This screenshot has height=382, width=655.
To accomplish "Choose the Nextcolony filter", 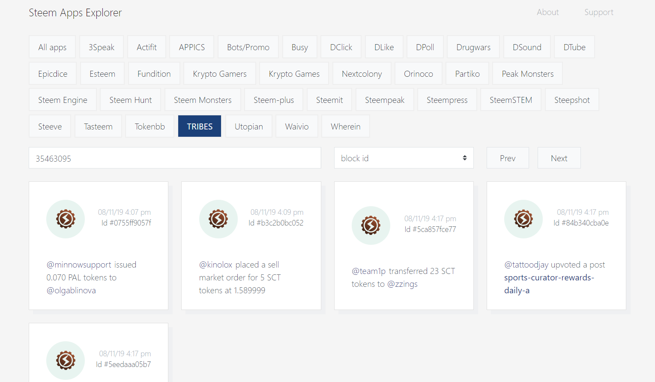I will coord(362,74).
